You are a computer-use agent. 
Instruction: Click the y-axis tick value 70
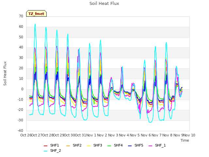pyautogui.click(x=21, y=16)
